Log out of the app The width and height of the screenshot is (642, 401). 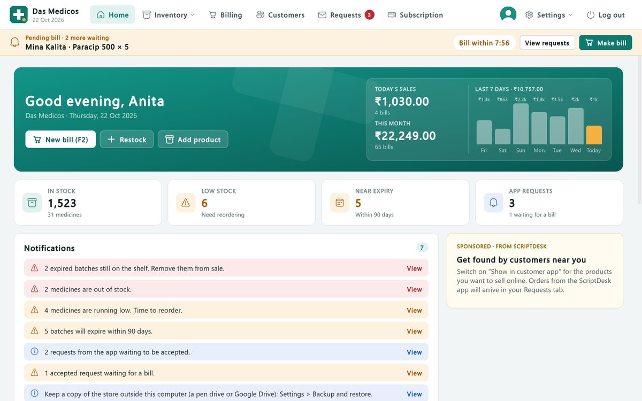click(x=606, y=15)
